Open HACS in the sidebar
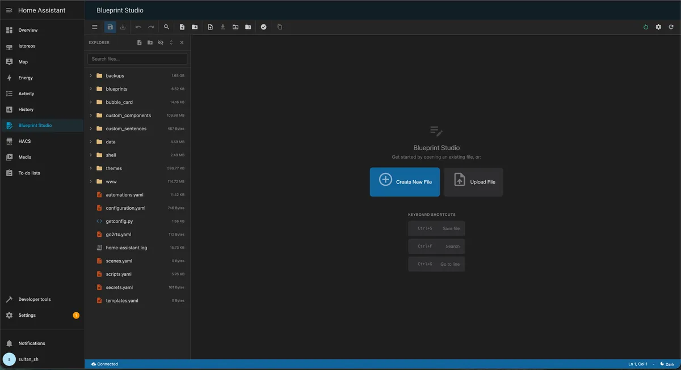This screenshot has width=681, height=370. (x=42, y=141)
